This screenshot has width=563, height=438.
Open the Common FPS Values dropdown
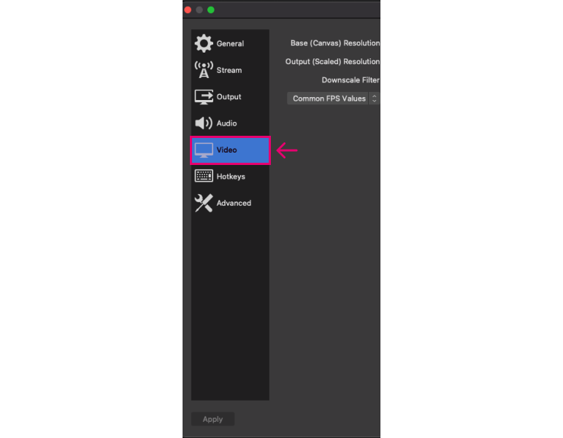click(333, 99)
